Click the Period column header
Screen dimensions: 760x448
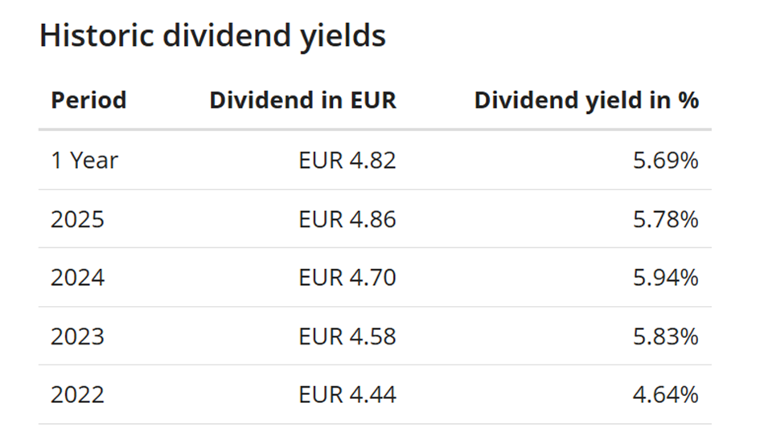[88, 100]
